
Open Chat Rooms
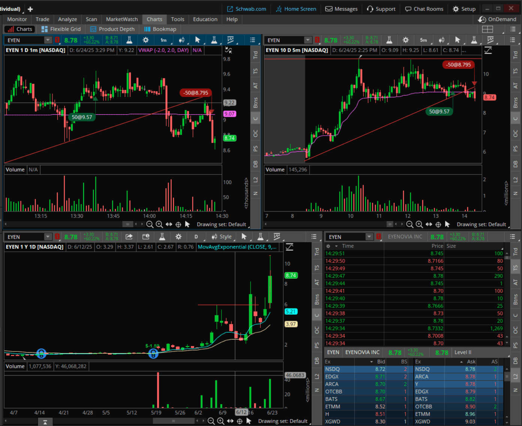[x=424, y=9]
